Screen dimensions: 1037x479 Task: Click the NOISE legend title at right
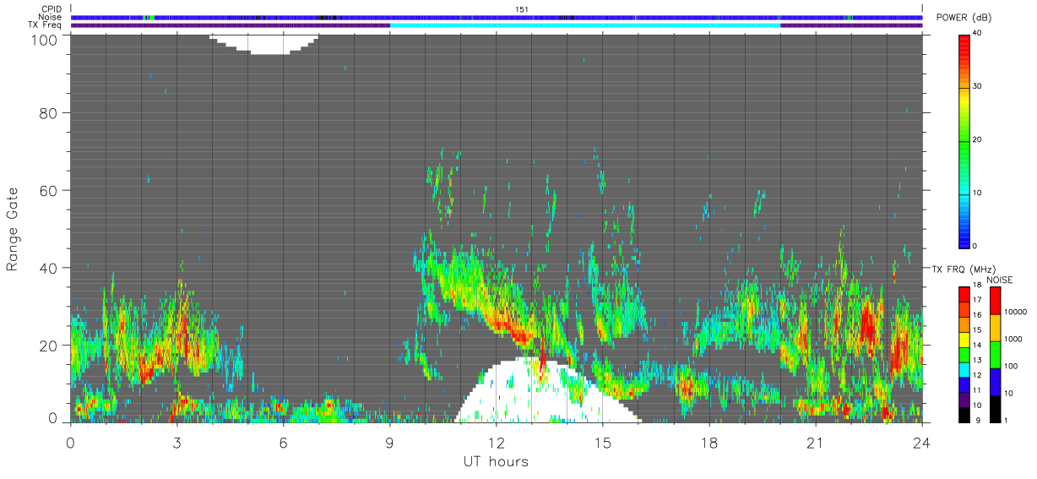[1001, 280]
